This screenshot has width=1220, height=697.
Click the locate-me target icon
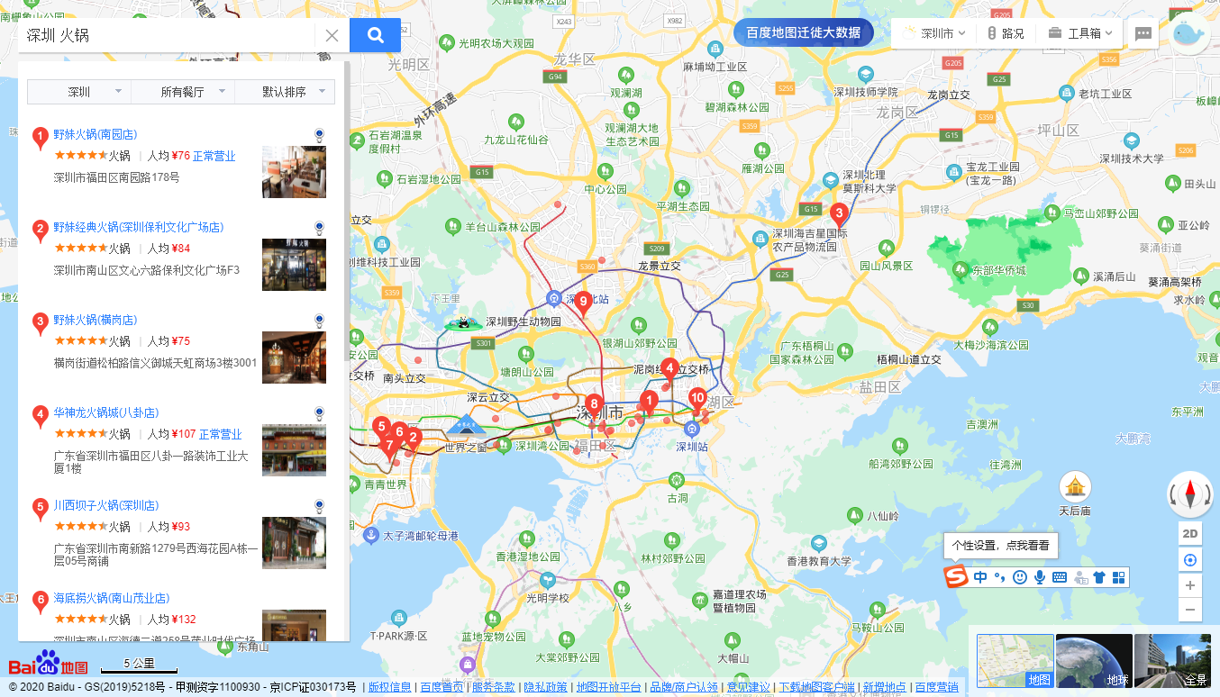click(x=1190, y=559)
